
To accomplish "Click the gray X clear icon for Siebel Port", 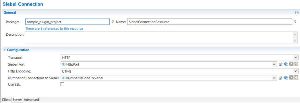I will [x=291, y=64].
